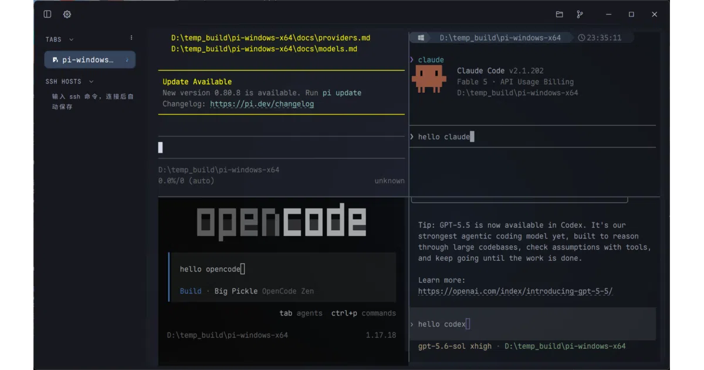Open the introducing-gpt-5-5 OpenAI link
This screenshot has width=704, height=370.
[x=515, y=291]
